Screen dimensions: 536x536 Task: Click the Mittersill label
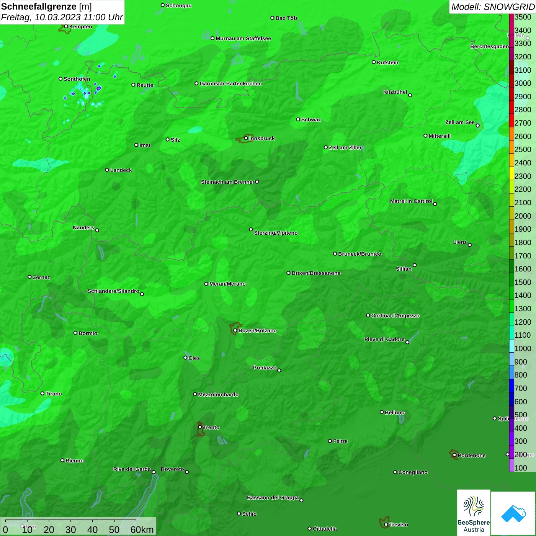pos(440,136)
